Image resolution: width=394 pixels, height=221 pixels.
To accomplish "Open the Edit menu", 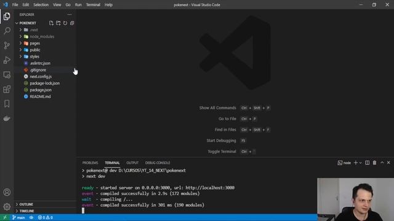I will pyautogui.click(x=26, y=5).
